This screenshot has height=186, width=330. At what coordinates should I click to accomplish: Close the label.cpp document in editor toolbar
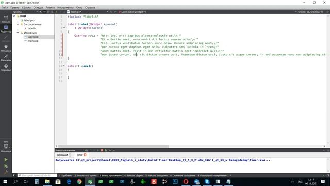click(111, 12)
